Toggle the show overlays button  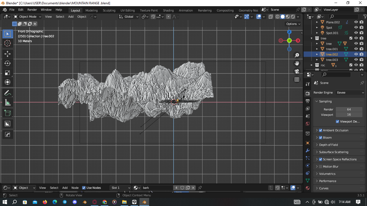[259, 17]
